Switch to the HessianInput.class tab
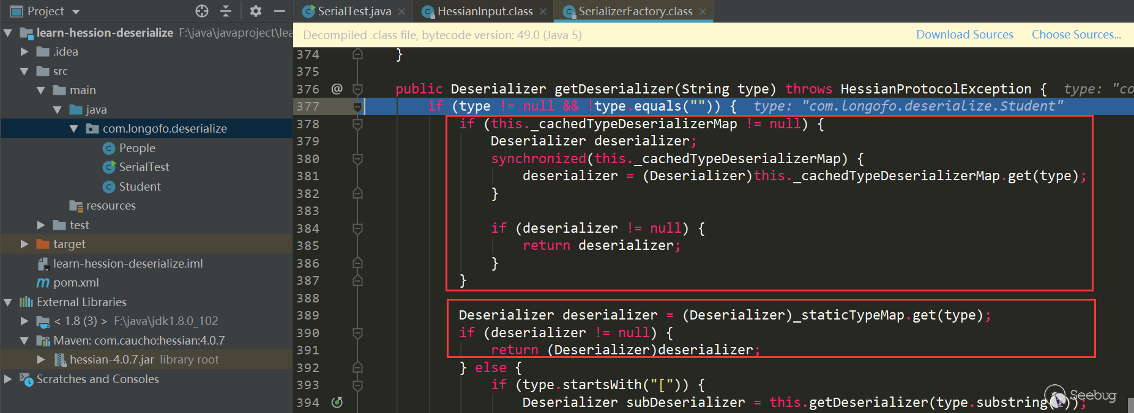Image resolution: width=1134 pixels, height=413 pixels. click(484, 12)
